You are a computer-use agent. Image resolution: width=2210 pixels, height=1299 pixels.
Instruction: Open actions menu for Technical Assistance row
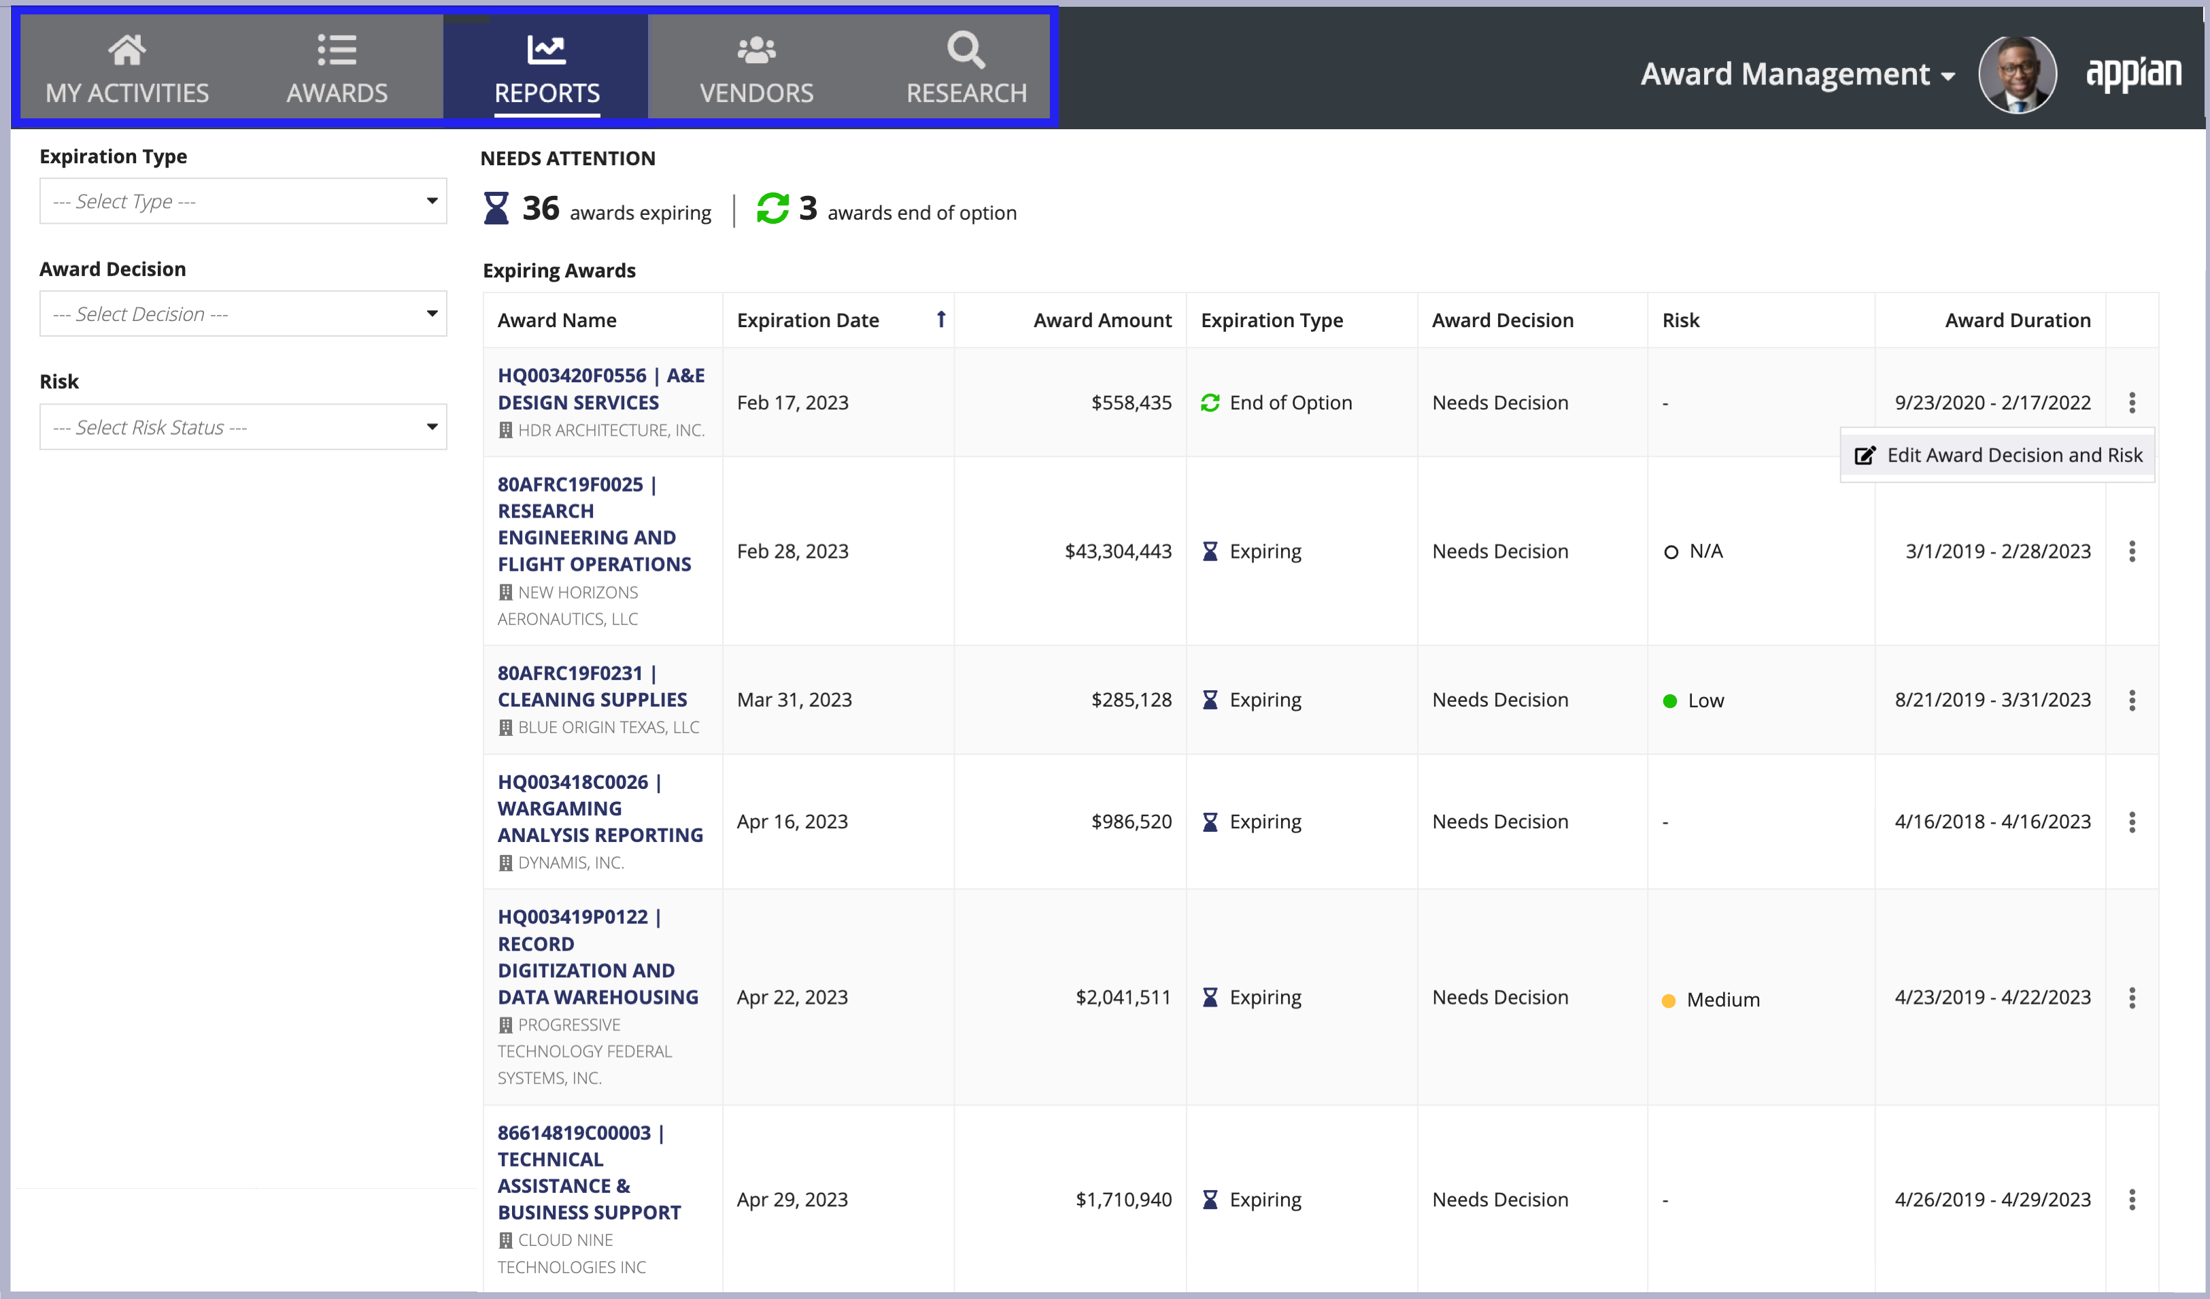point(2132,1199)
